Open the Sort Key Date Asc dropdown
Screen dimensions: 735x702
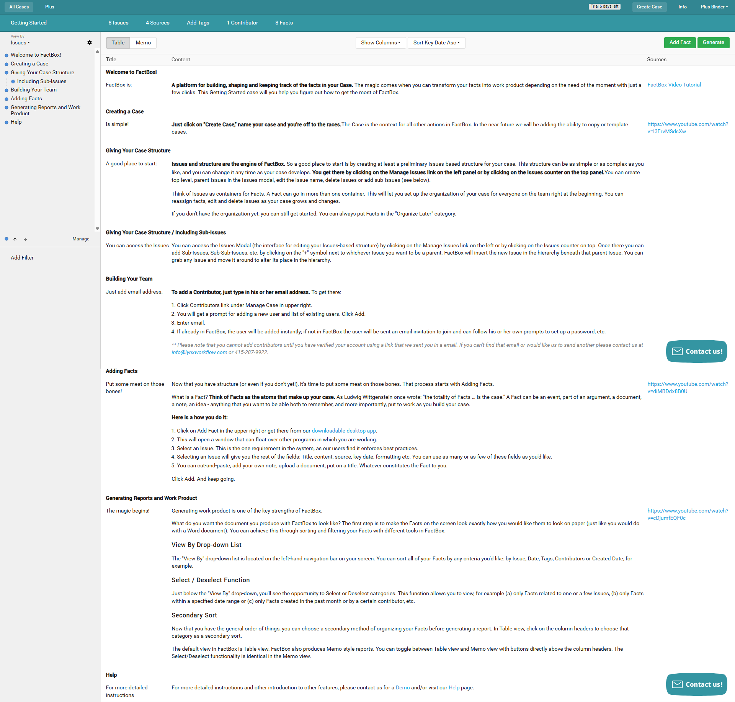436,42
